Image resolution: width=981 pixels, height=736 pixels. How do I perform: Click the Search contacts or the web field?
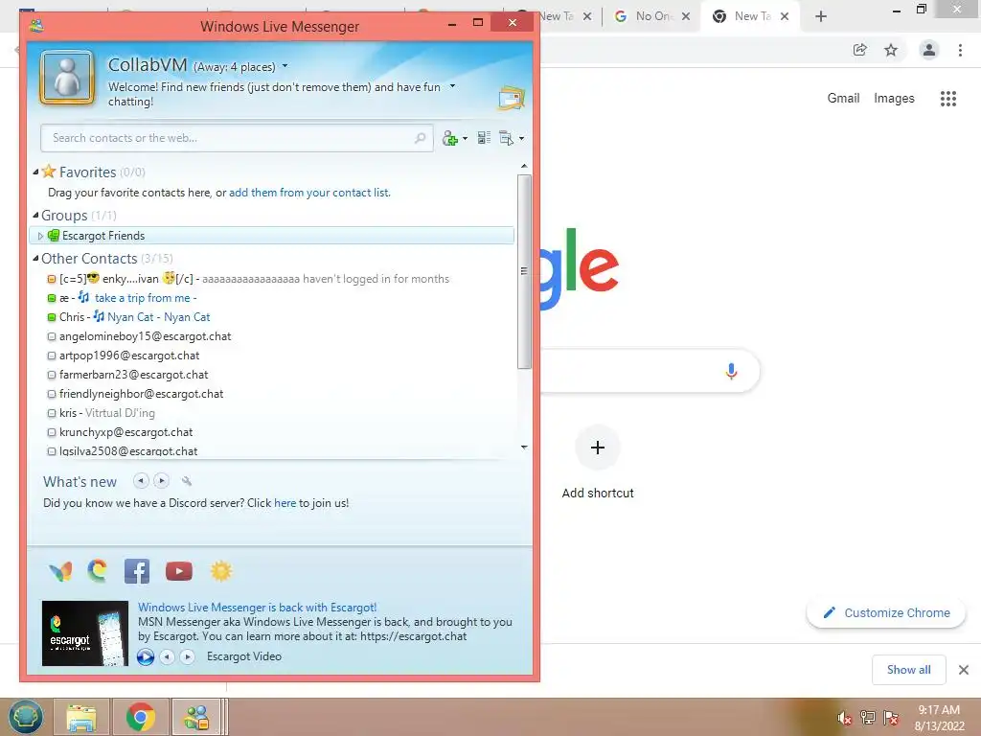(x=237, y=138)
